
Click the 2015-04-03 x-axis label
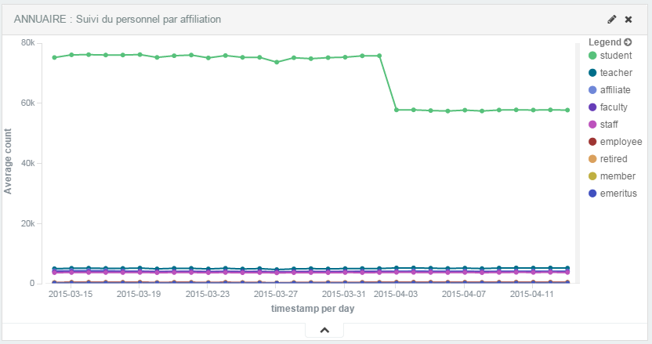(x=396, y=295)
